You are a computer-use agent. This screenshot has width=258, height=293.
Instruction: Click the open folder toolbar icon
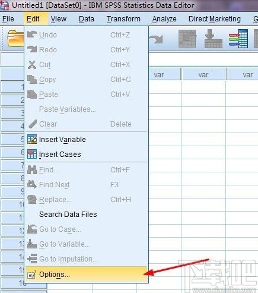tap(15, 38)
